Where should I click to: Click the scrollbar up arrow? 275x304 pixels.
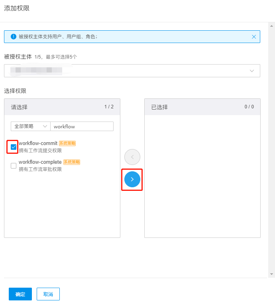pos(272,25)
